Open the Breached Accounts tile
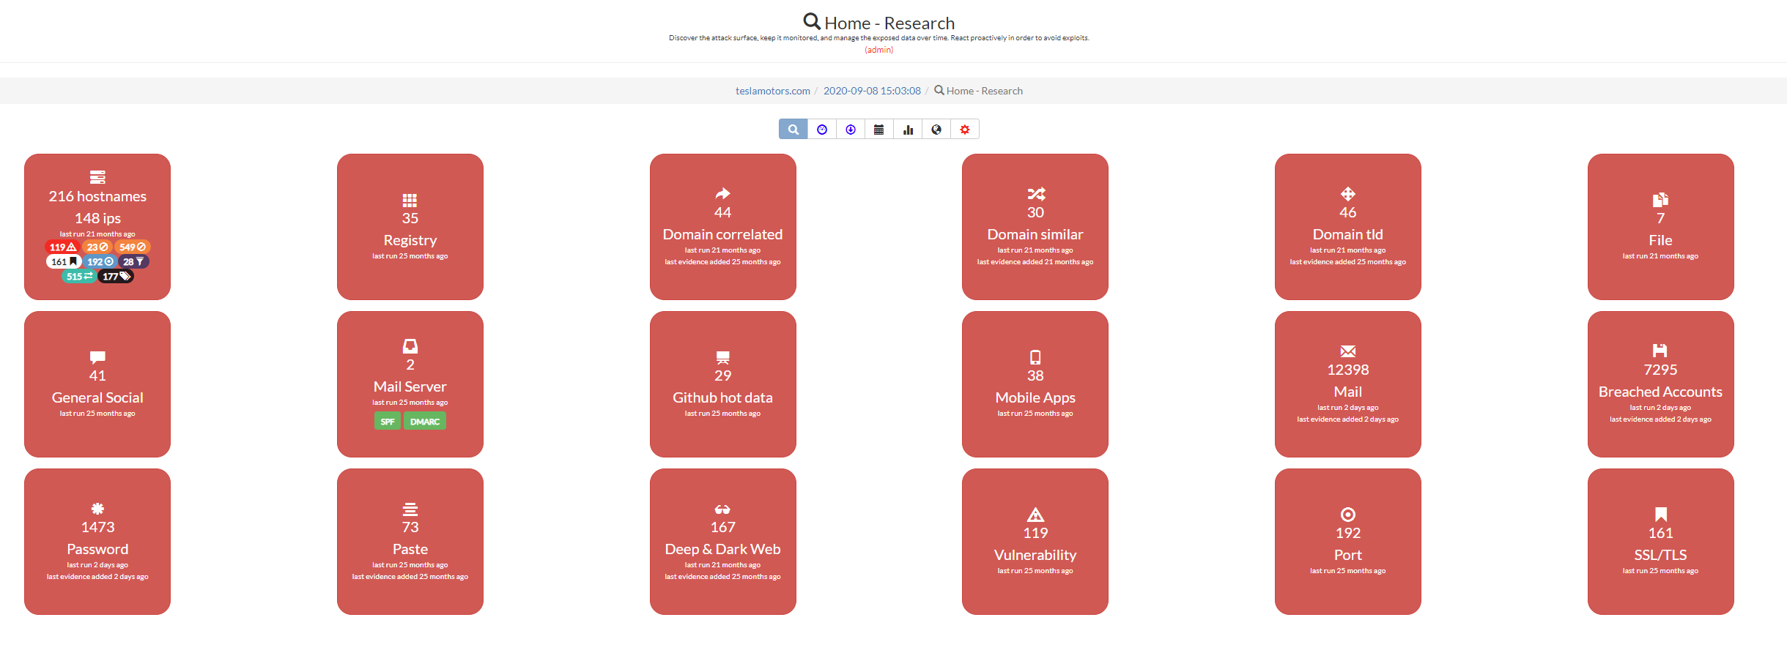The image size is (1787, 650). point(1660,384)
